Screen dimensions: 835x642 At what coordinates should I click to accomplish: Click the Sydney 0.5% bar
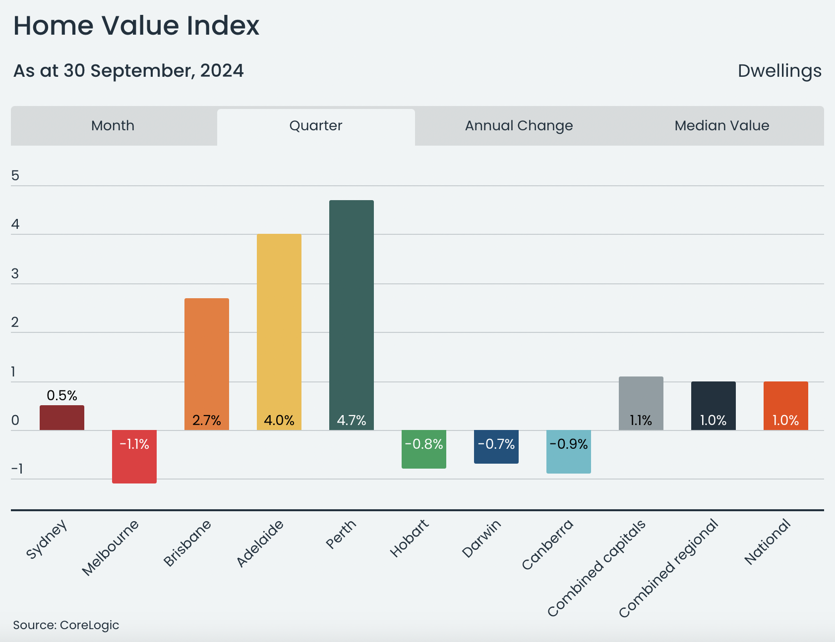point(62,418)
